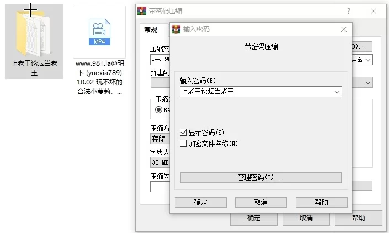Click the question mark help icon
Screen dimensions: 389x233
pos(349,11)
